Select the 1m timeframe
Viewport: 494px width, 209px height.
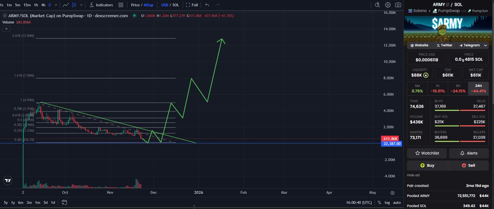pyautogui.click(x=9, y=5)
